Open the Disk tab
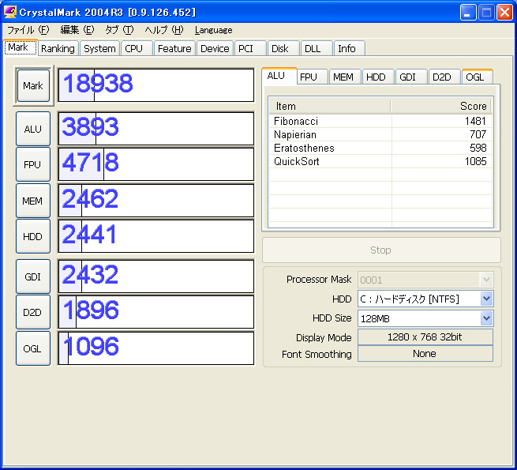The image size is (517, 470). [x=283, y=48]
